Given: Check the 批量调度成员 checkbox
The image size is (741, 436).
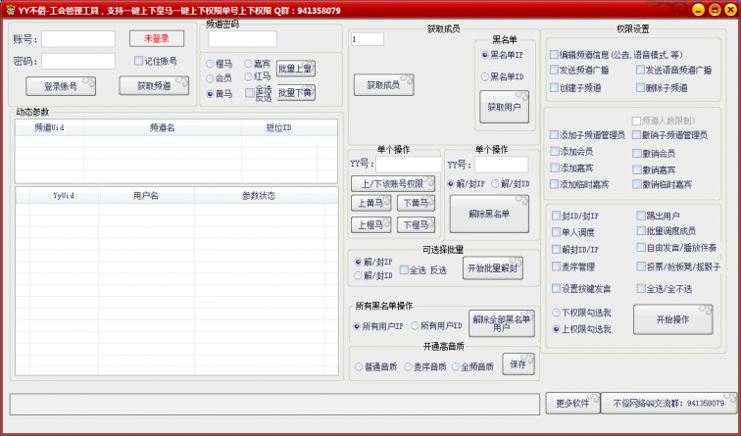Looking at the screenshot, I should point(641,231).
